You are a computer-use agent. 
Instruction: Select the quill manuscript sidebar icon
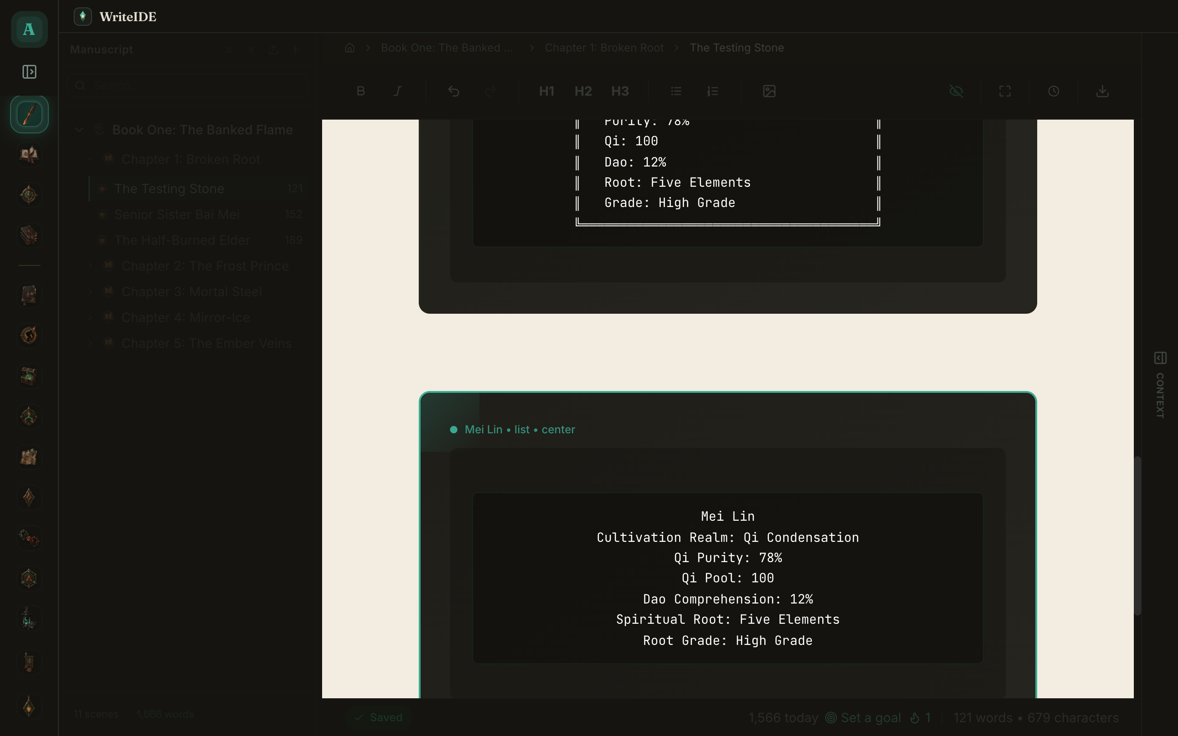(x=29, y=115)
